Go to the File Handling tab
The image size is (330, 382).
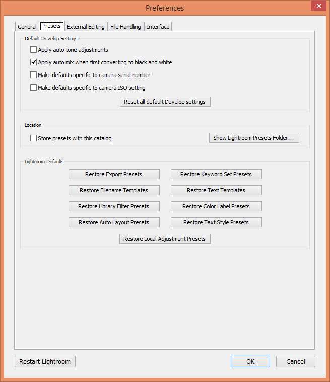[125, 27]
